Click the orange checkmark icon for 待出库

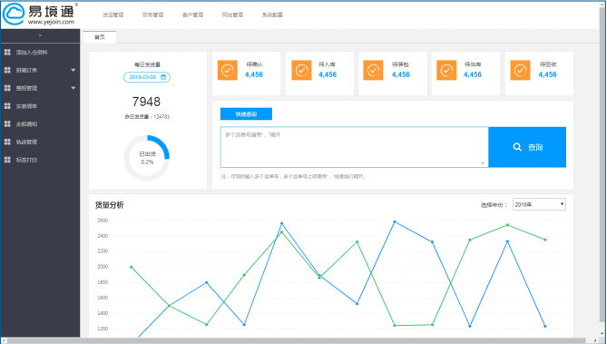(x=446, y=70)
